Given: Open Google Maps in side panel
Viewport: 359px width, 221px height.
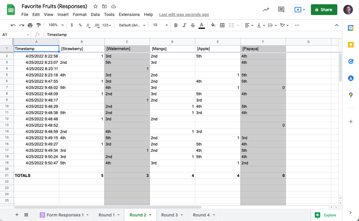Looking at the screenshot, I should tap(350, 95).
